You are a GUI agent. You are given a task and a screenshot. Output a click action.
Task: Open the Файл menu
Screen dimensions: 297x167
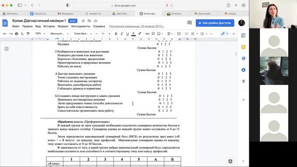pos(16,26)
